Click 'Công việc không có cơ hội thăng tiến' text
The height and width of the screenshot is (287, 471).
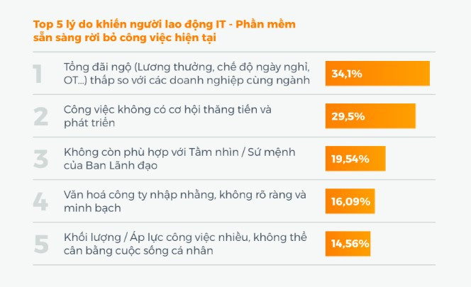tap(167, 110)
